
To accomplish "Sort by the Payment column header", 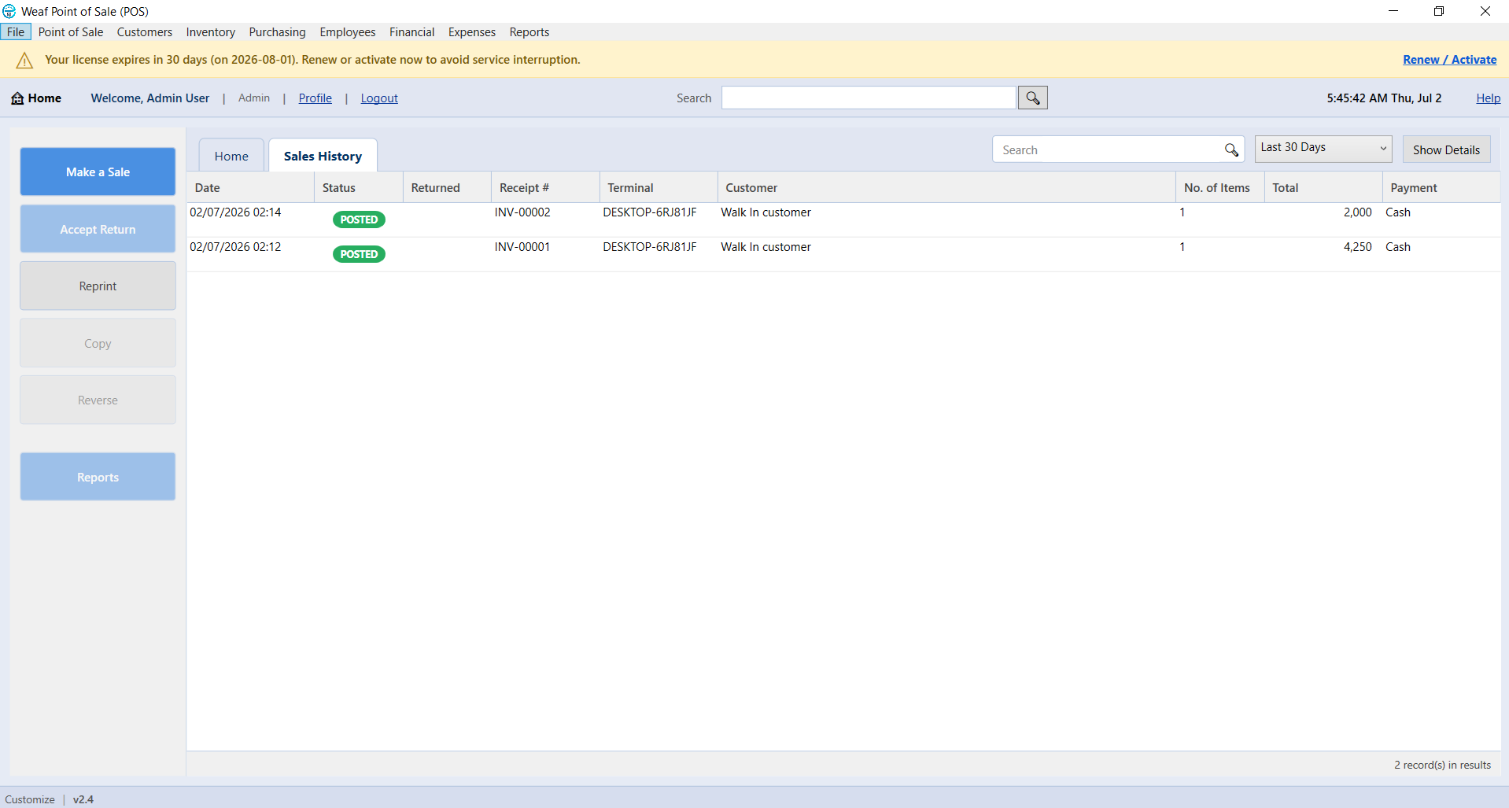I will coord(1441,187).
